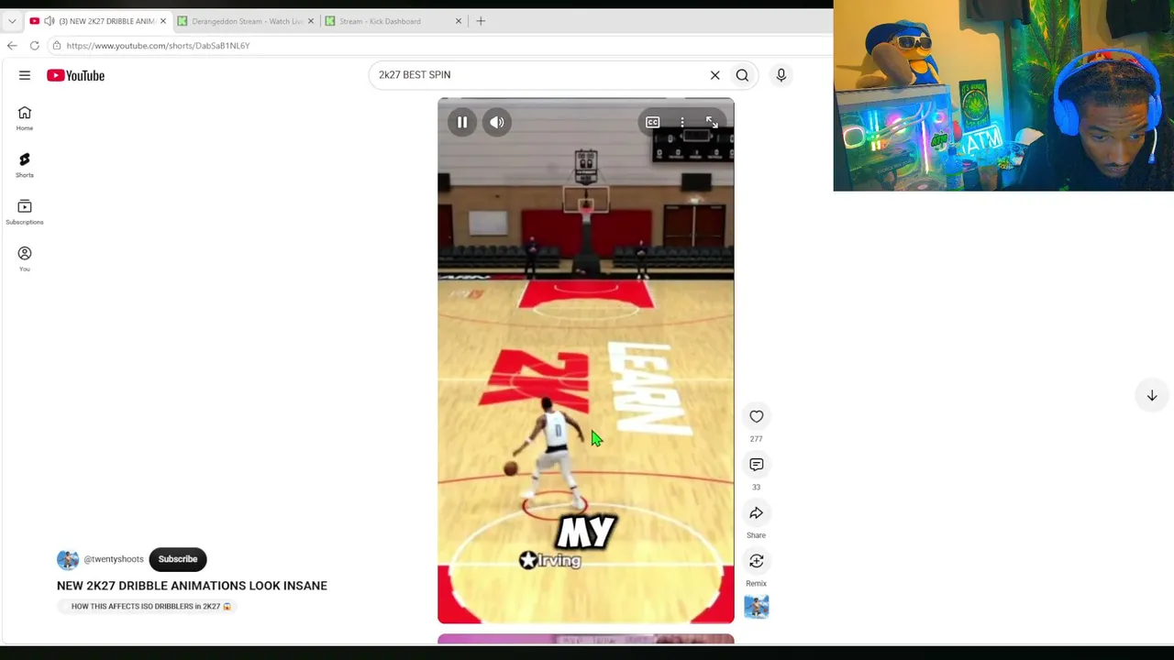This screenshot has width=1174, height=660.
Task: Open Subscriptions in the YouTube sidebar
Action: click(x=25, y=212)
